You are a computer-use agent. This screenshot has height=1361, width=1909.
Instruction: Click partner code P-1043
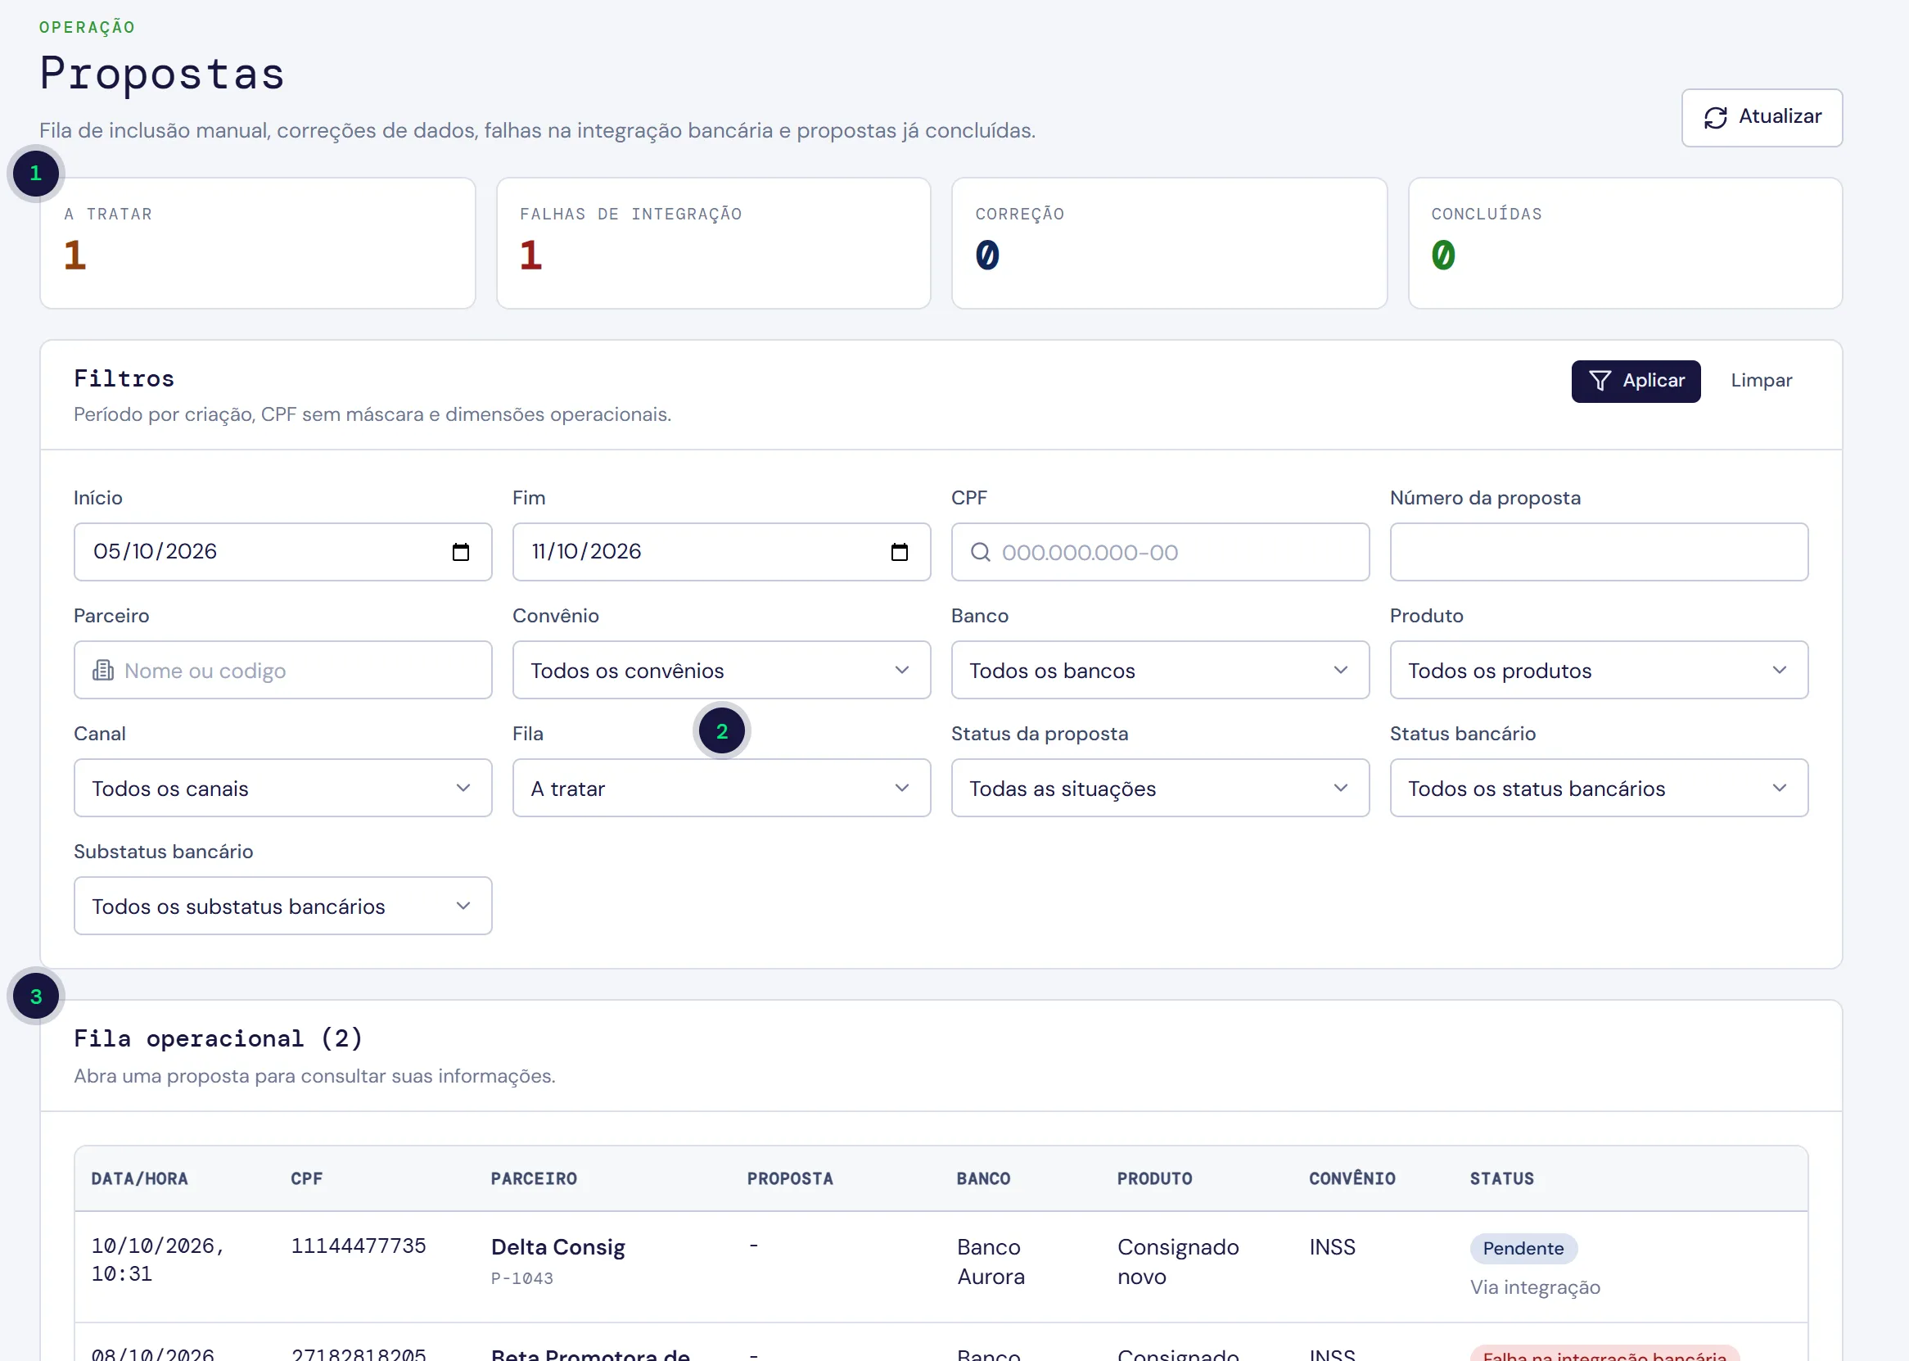pos(521,1279)
